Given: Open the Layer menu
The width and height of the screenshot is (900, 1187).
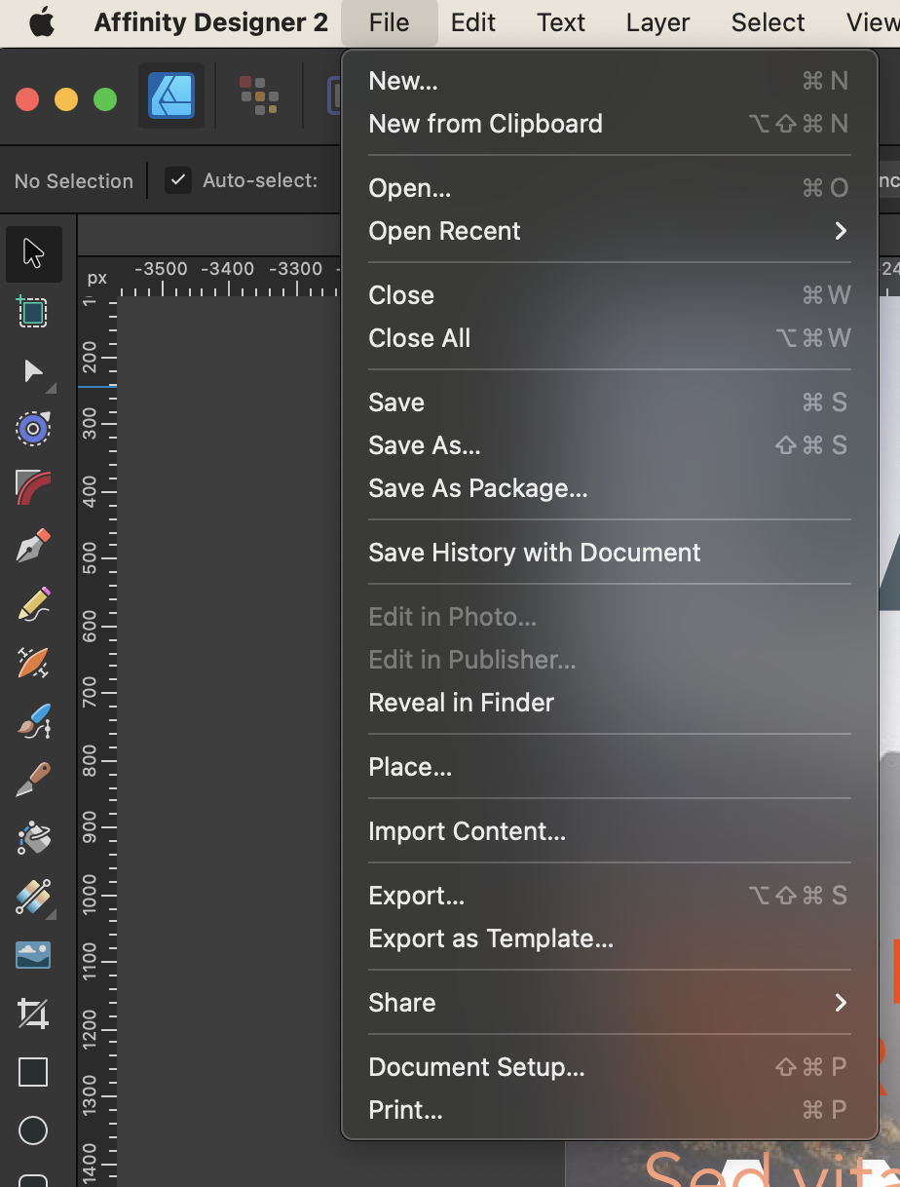Looking at the screenshot, I should tap(657, 21).
